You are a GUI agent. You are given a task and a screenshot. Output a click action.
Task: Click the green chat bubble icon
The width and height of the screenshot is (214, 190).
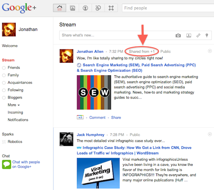tap(6, 164)
